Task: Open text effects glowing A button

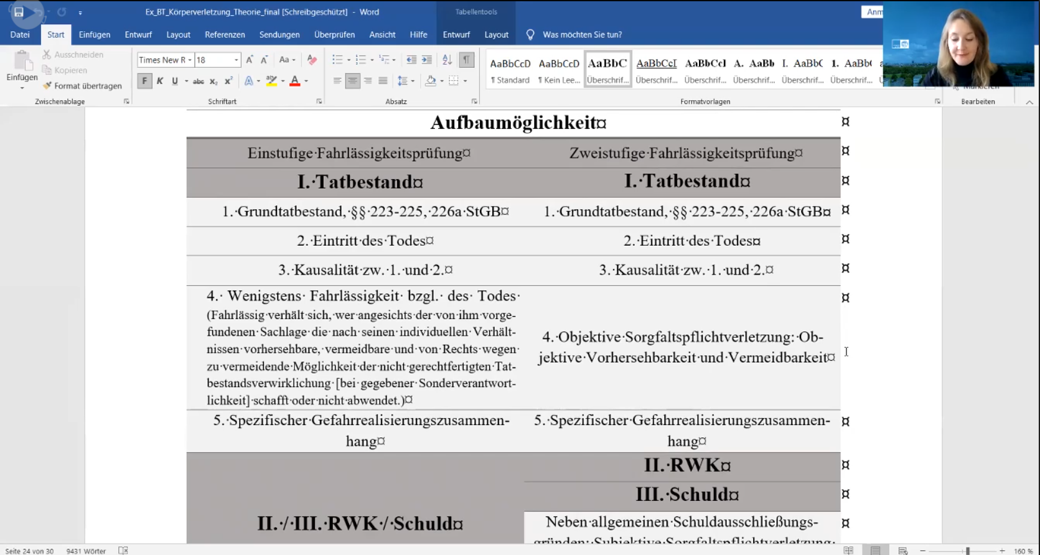Action: (x=248, y=81)
